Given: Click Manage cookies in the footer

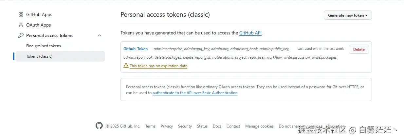Looking at the screenshot, I should (259, 126).
